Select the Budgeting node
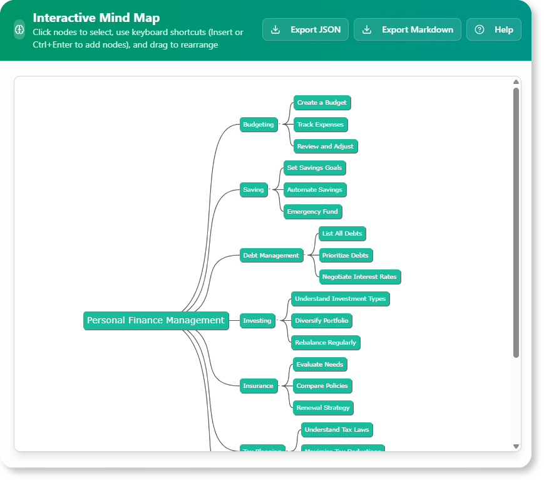Image resolution: width=544 pixels, height=480 pixels. [259, 124]
